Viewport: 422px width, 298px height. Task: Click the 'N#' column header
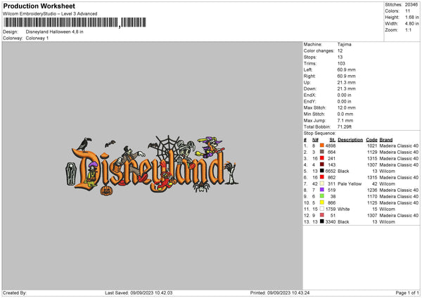(315, 140)
